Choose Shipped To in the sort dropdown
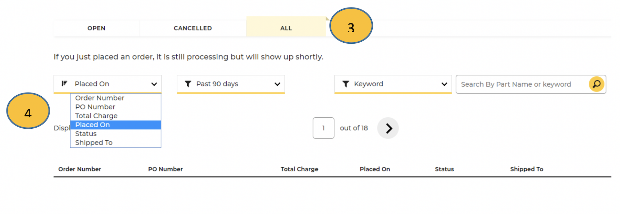Viewport: 620px width, 214px height. click(x=93, y=142)
